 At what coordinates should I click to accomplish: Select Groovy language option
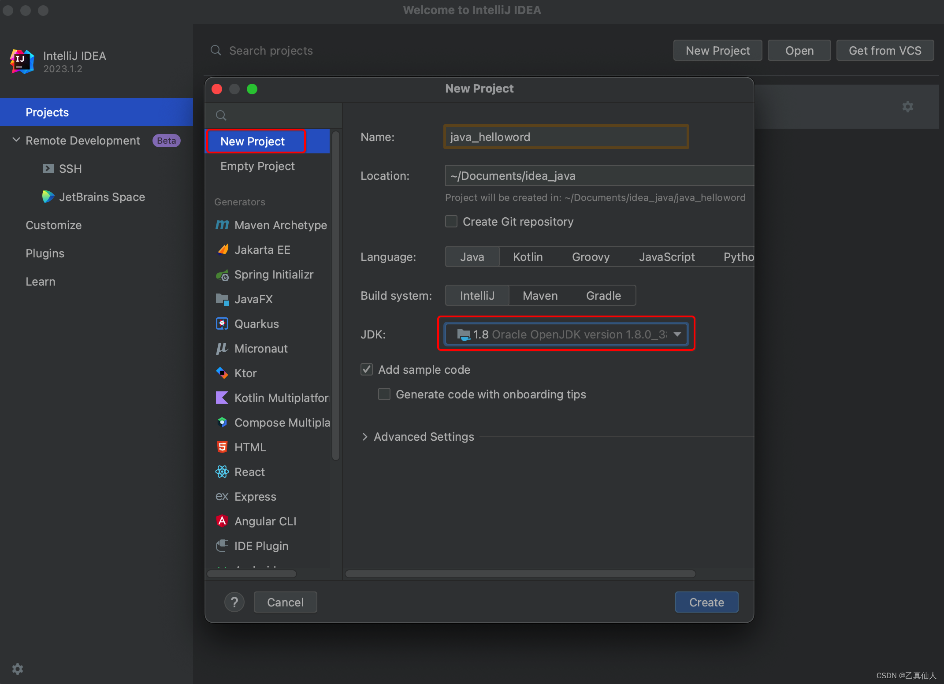(591, 257)
